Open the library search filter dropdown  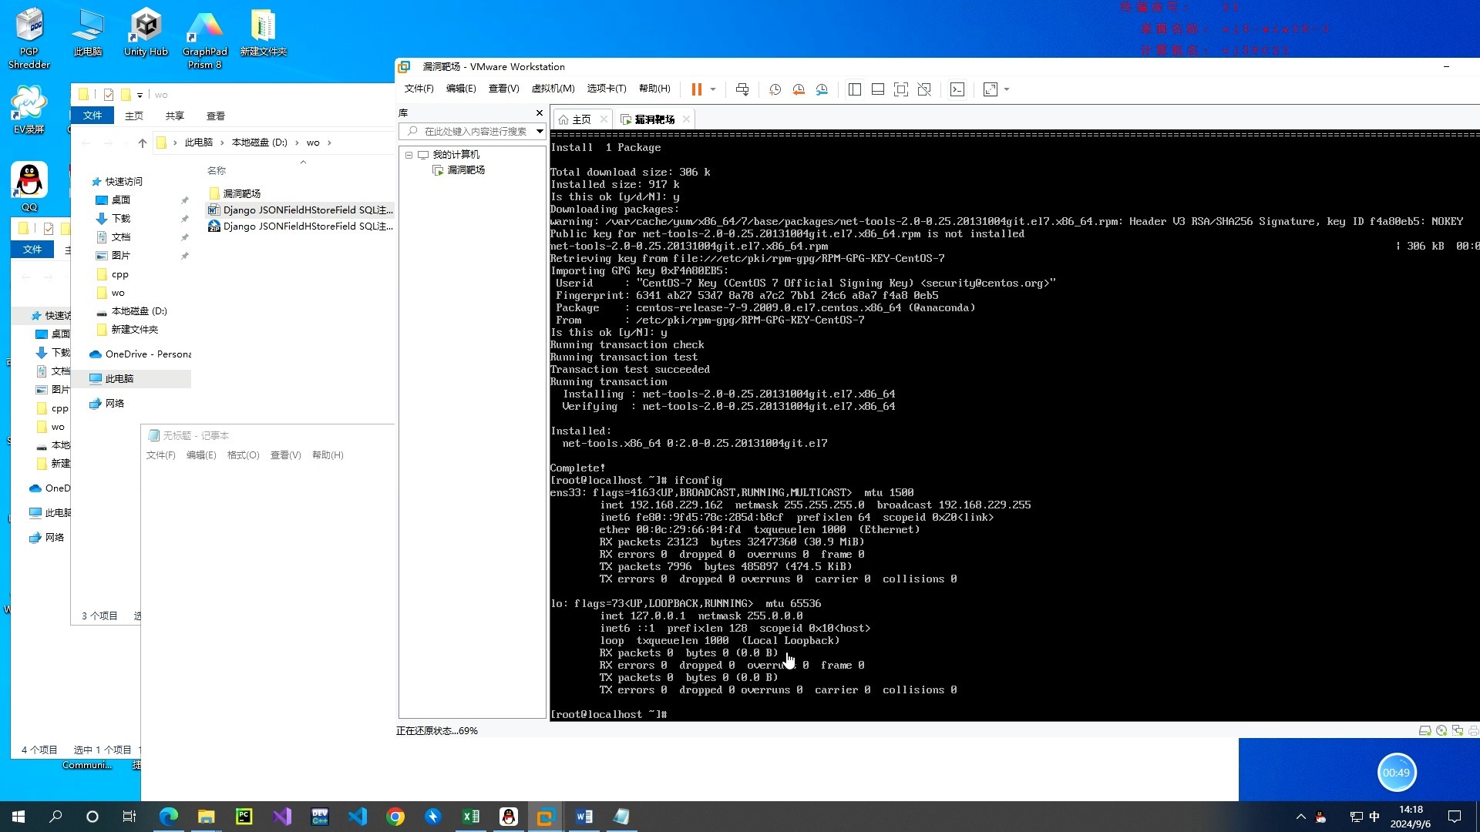540,131
